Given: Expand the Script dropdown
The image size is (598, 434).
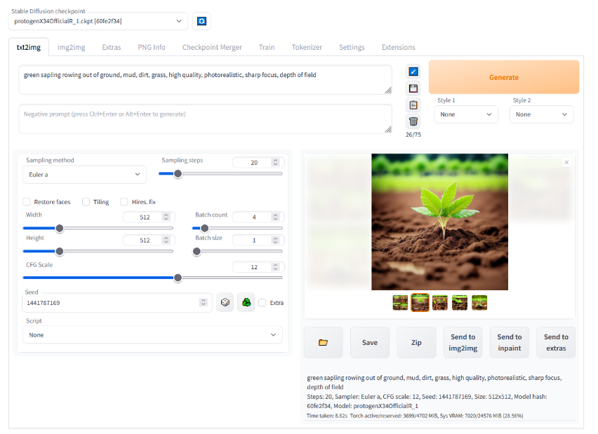Looking at the screenshot, I should pyautogui.click(x=152, y=334).
